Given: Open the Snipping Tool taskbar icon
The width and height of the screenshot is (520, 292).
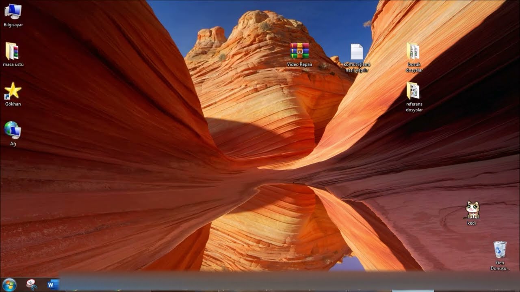Looking at the screenshot, I should [x=32, y=285].
